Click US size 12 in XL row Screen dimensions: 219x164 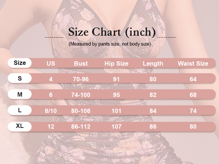(x=51, y=126)
